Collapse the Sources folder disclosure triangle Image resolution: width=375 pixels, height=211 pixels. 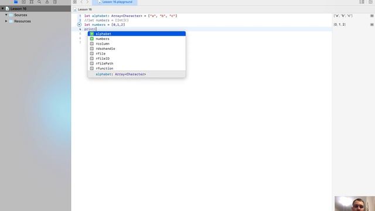[x=6, y=15]
